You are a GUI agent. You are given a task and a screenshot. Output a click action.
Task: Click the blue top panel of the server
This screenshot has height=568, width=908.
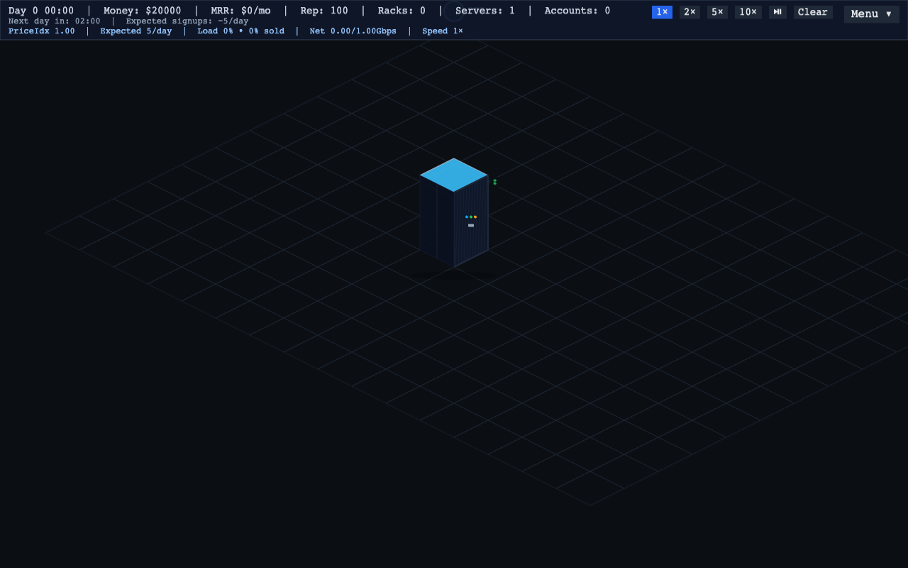tap(454, 175)
